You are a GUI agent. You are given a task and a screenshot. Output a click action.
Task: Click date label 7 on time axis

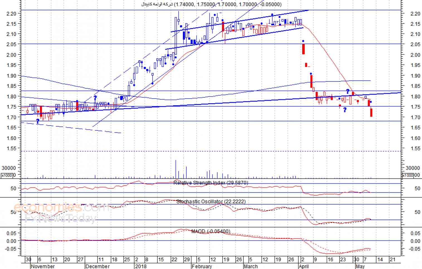(365, 260)
